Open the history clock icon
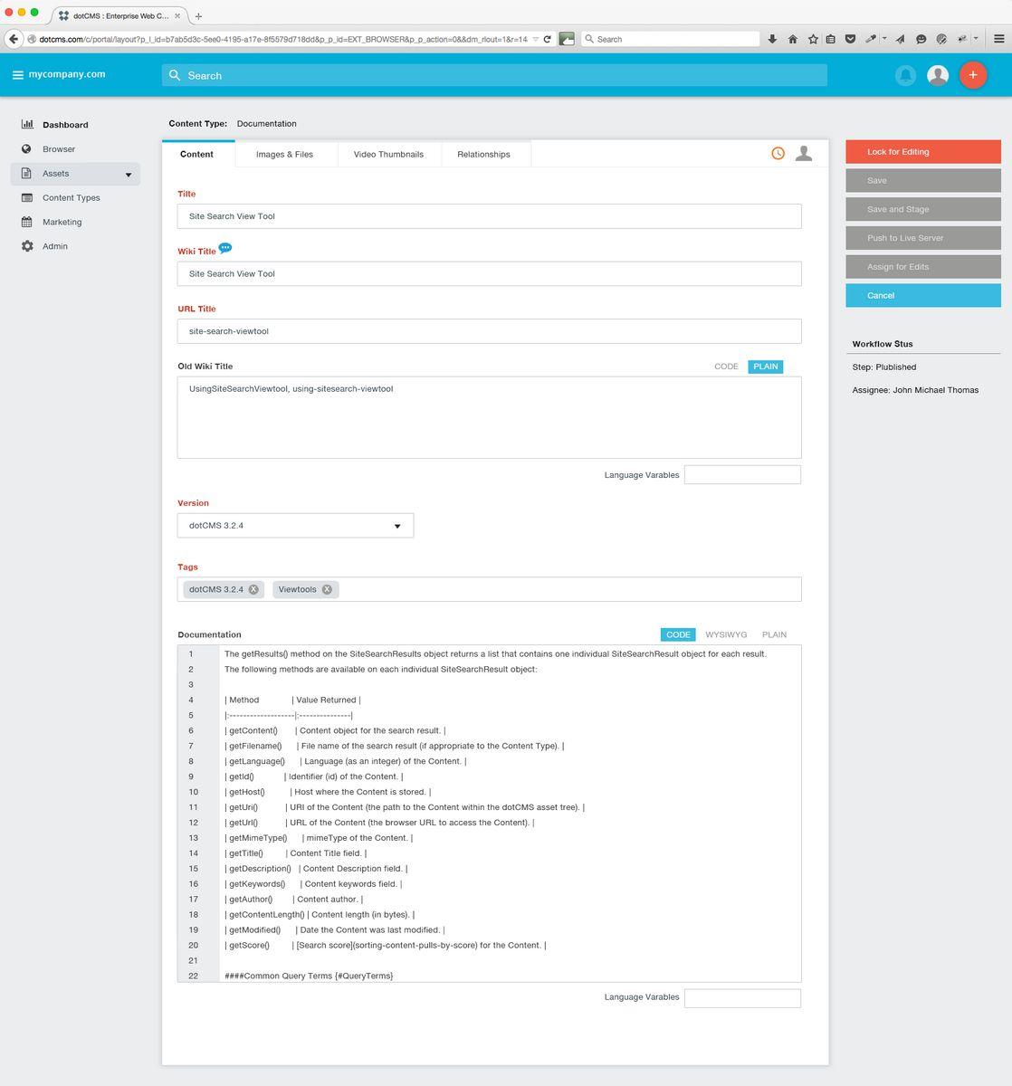1012x1086 pixels. click(x=778, y=154)
